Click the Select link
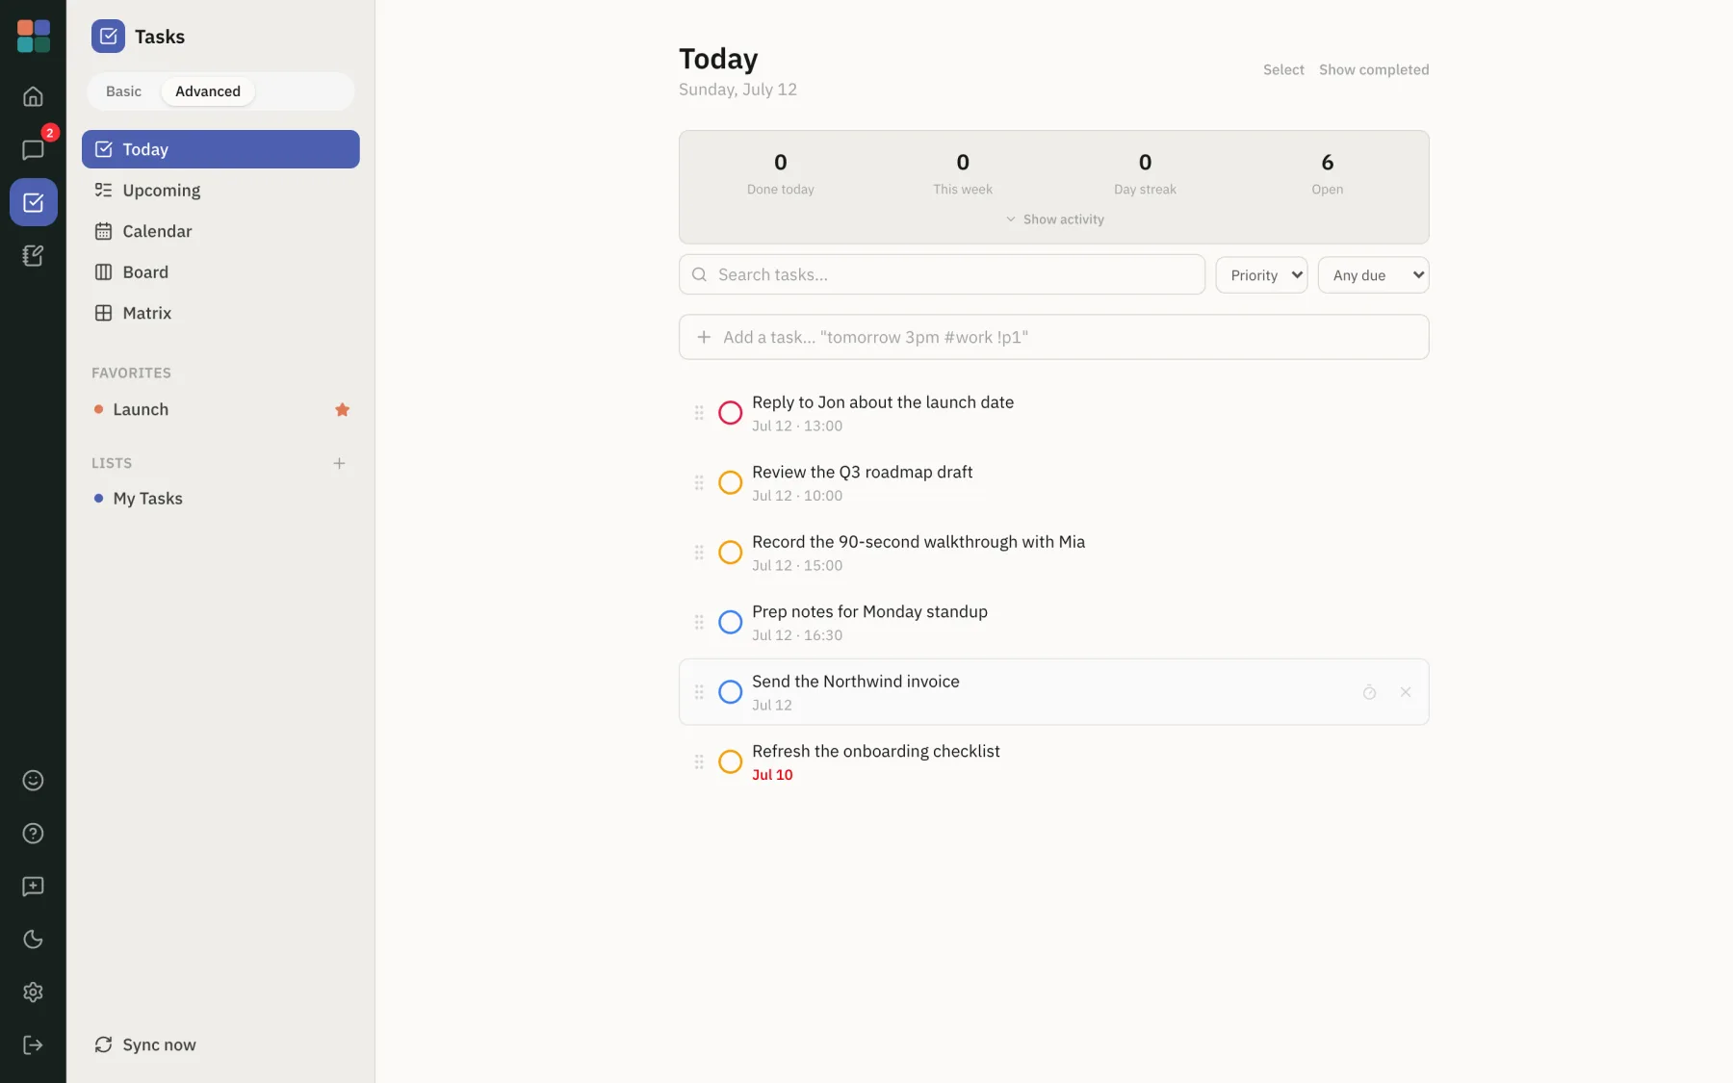The image size is (1733, 1083). coord(1283,69)
